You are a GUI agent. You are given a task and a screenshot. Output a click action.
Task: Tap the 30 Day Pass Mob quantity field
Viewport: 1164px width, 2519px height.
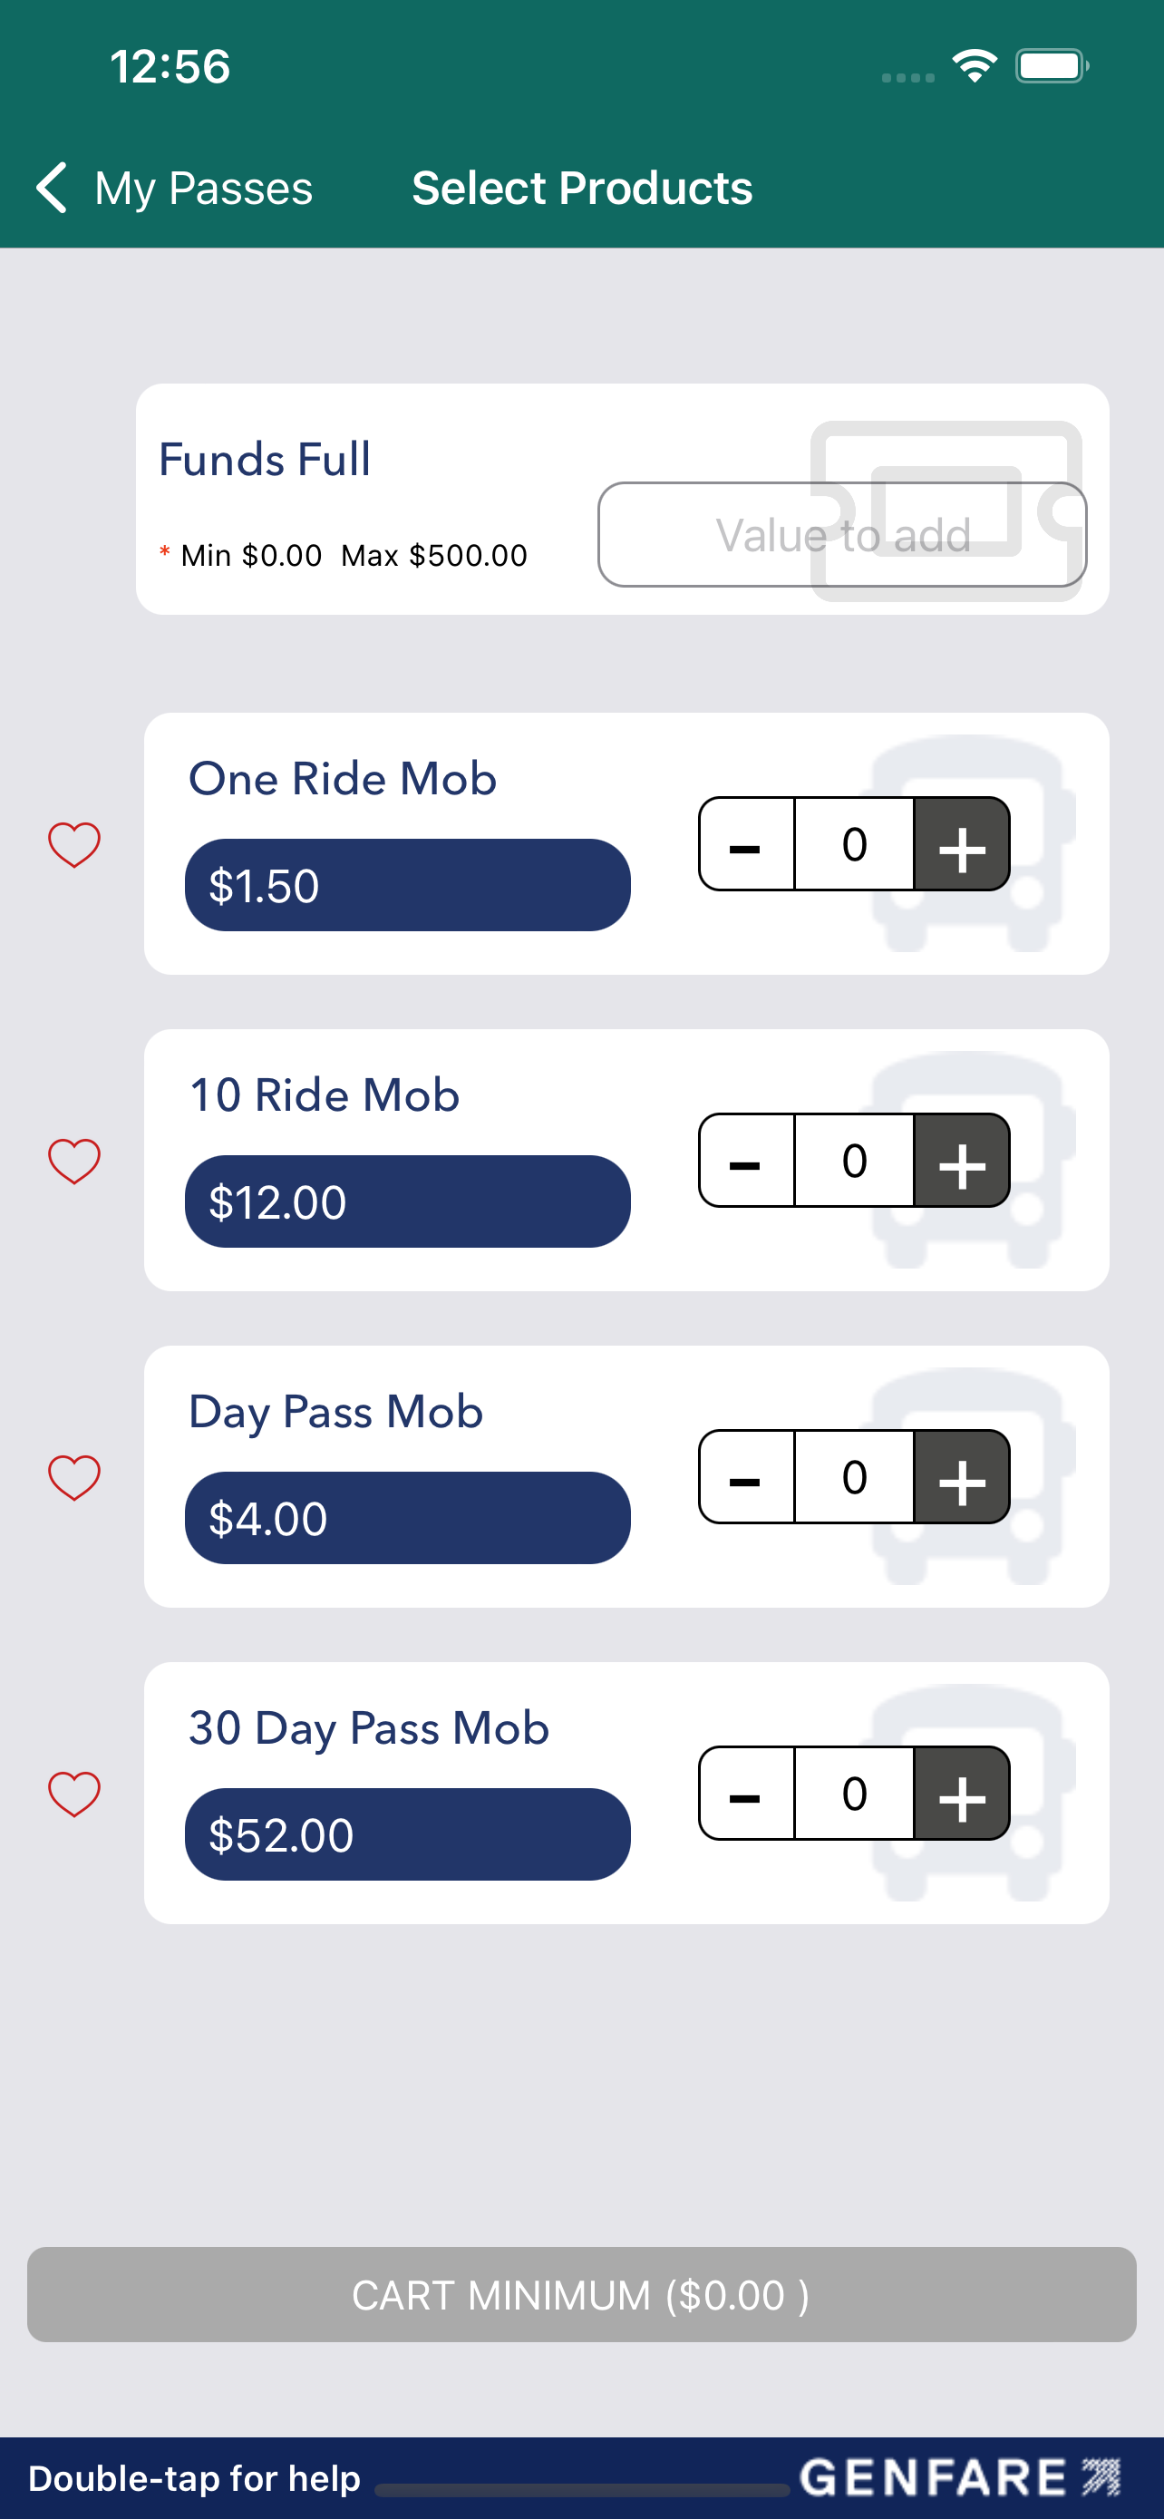854,1794
